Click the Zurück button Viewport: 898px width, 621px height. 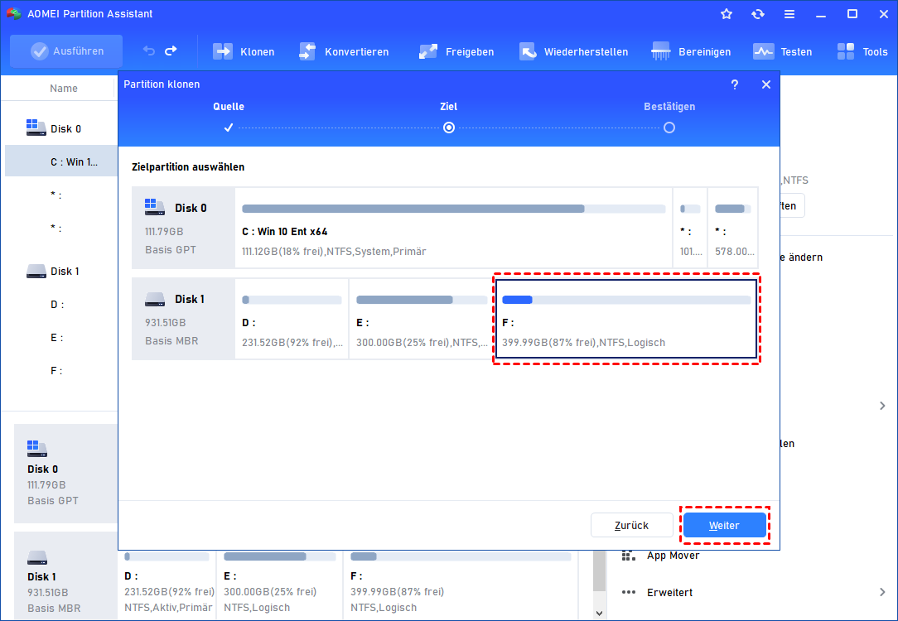(x=632, y=526)
